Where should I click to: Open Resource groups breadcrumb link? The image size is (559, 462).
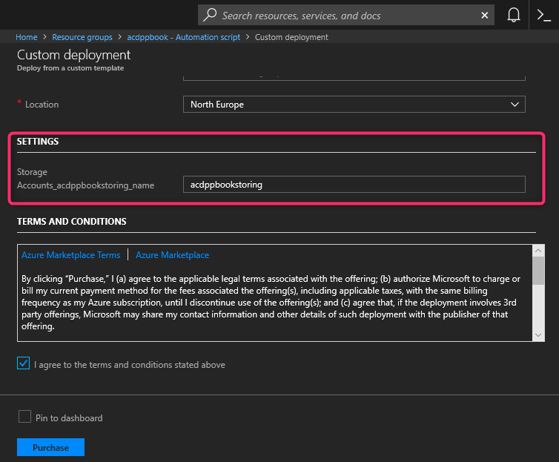(82, 37)
